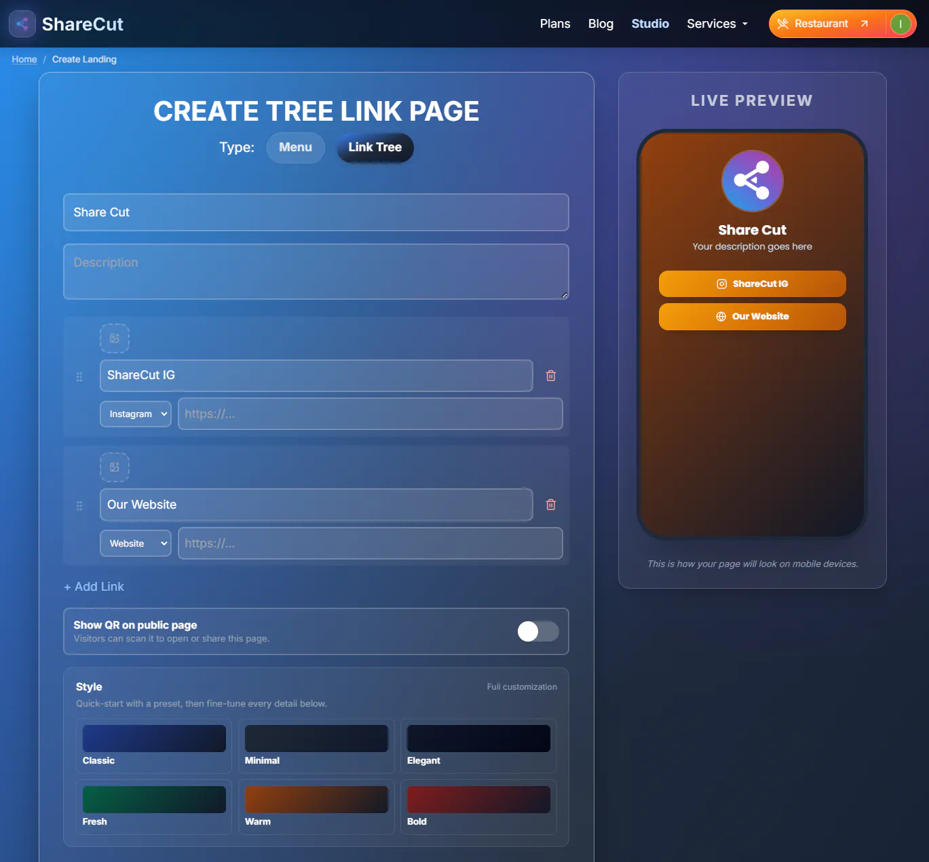
Task: Click the ShareCut logo icon in header
Action: coord(22,24)
